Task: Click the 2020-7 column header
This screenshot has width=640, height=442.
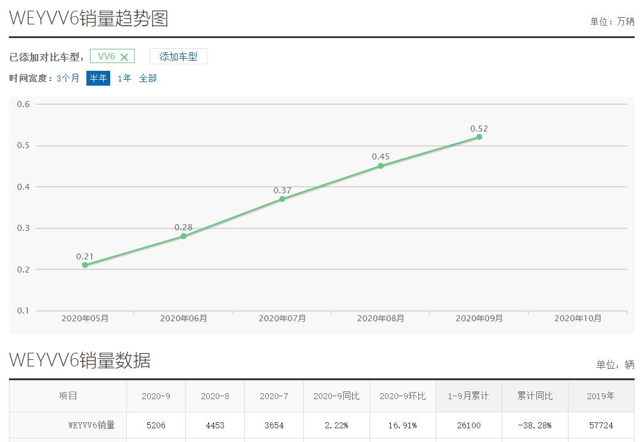Action: (274, 396)
